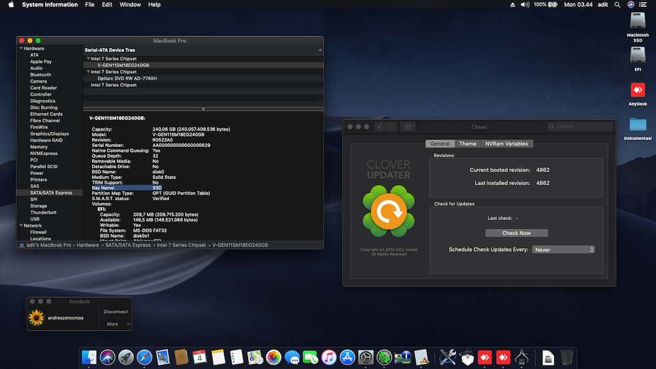
Task: Open System Information chip icon in dock
Action: [x=402, y=357]
